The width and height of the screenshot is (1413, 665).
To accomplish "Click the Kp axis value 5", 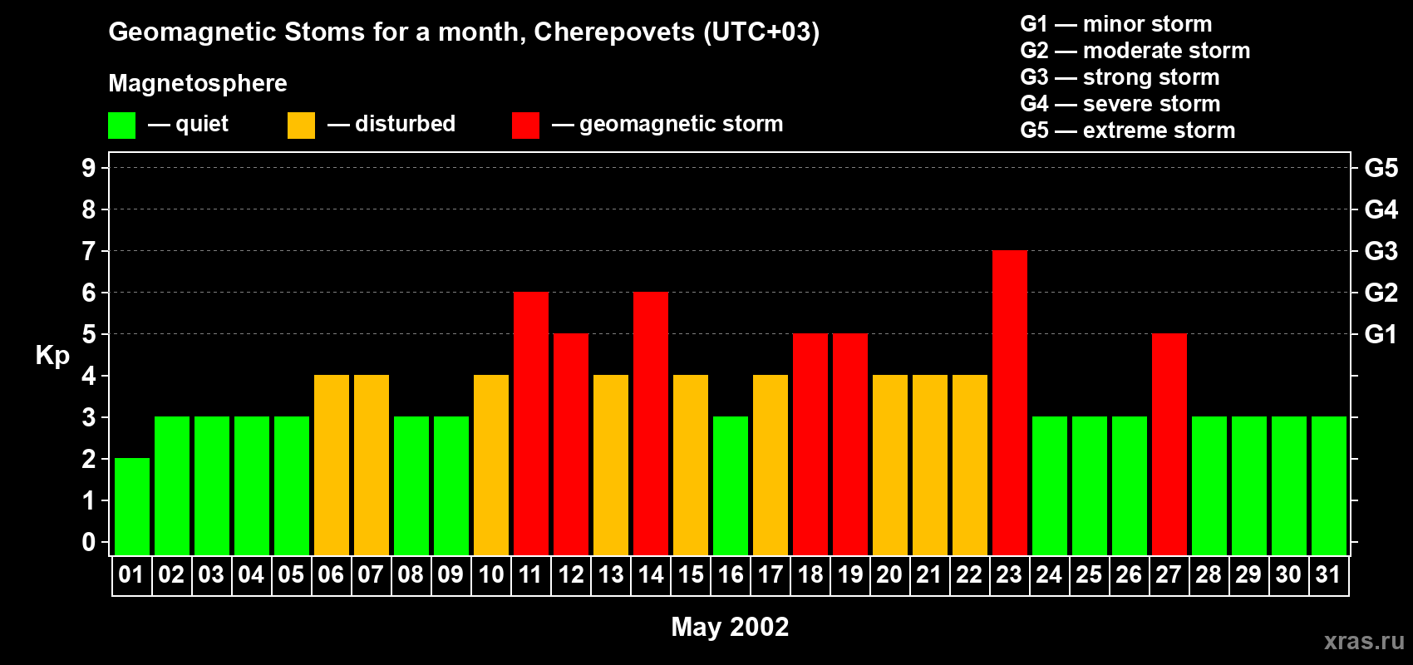I will 89,334.
